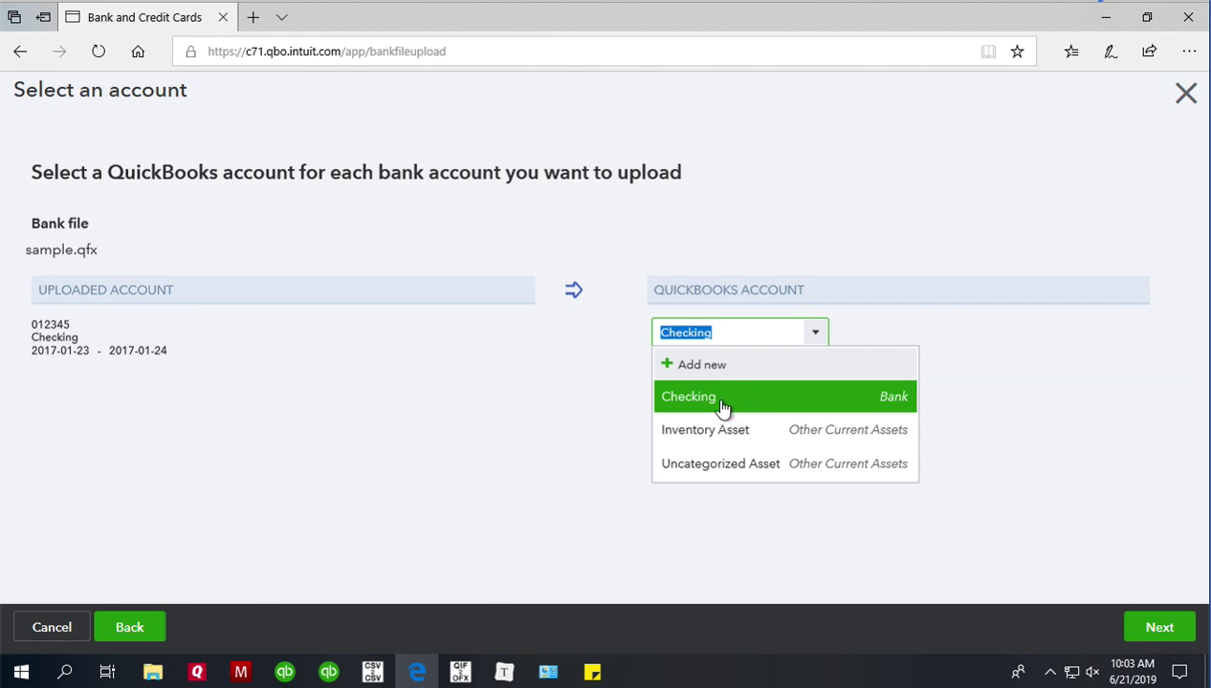
Task: Open Windows taskbar search
Action: point(65,672)
